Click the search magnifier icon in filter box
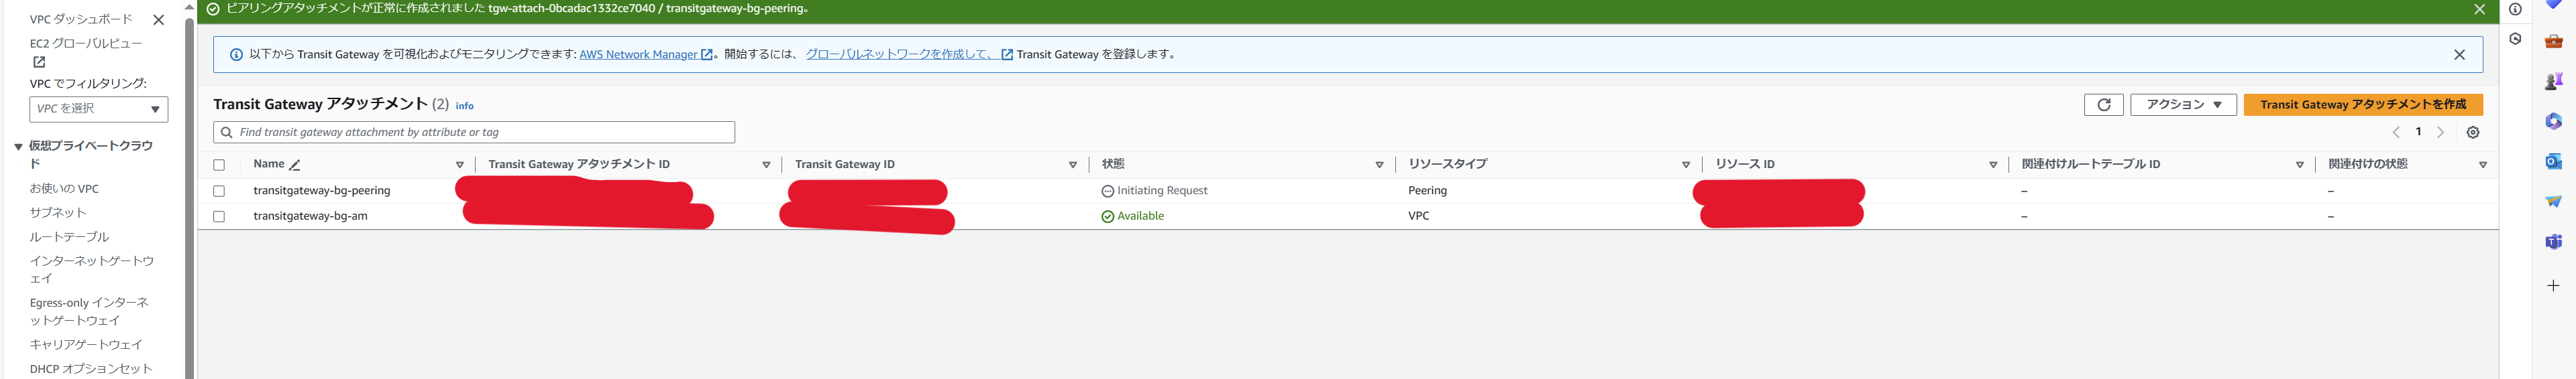Viewport: 2576px width, 379px height. (227, 133)
